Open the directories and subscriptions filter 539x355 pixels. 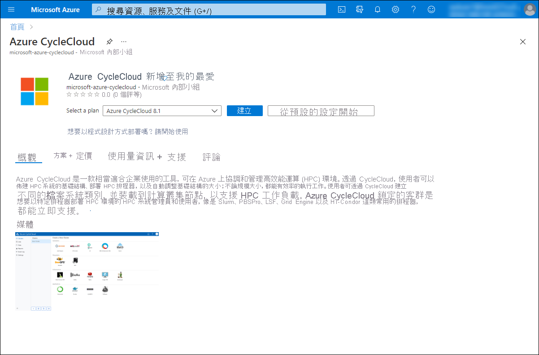point(360,9)
